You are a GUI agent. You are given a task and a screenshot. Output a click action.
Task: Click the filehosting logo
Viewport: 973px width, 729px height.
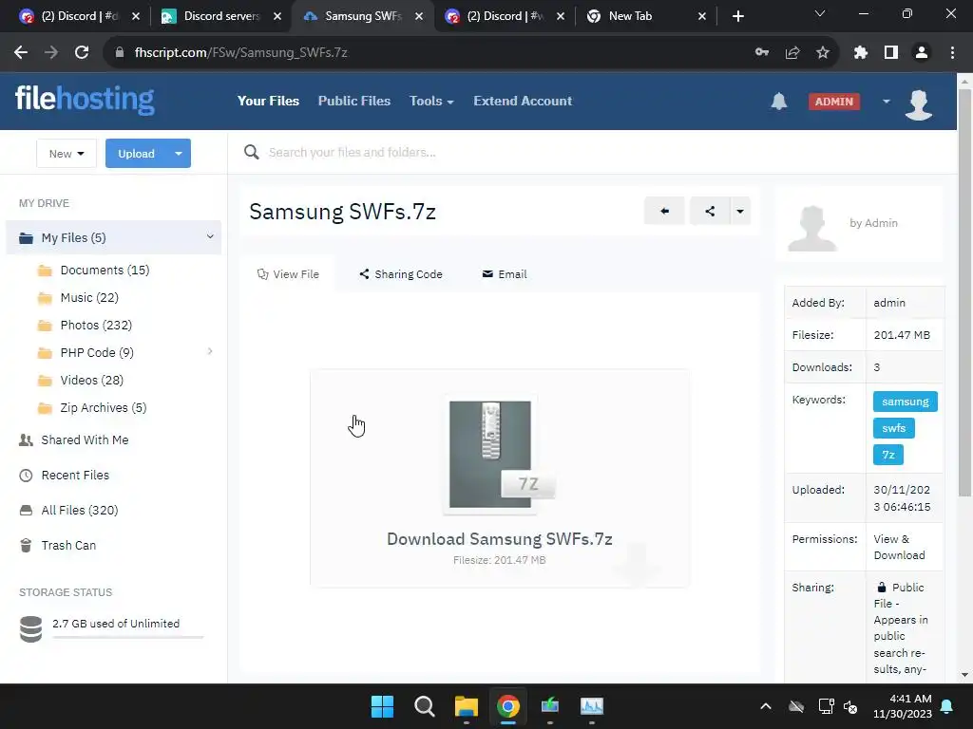coord(85,99)
